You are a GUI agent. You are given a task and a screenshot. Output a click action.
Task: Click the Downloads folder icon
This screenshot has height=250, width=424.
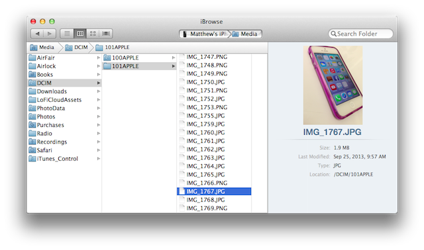click(32, 91)
